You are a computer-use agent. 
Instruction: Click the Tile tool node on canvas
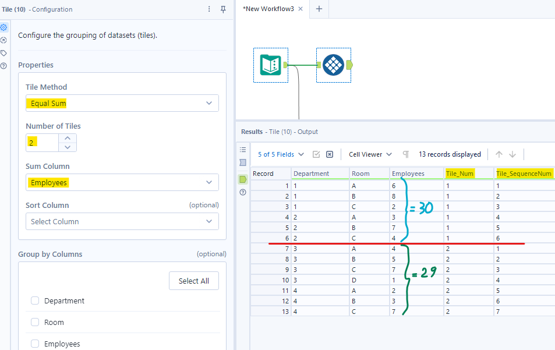(x=334, y=65)
